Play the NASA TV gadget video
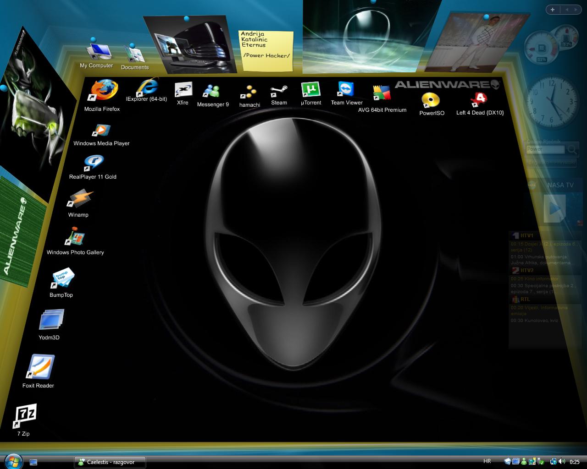Viewport: 587px width, 469px height. click(554, 208)
